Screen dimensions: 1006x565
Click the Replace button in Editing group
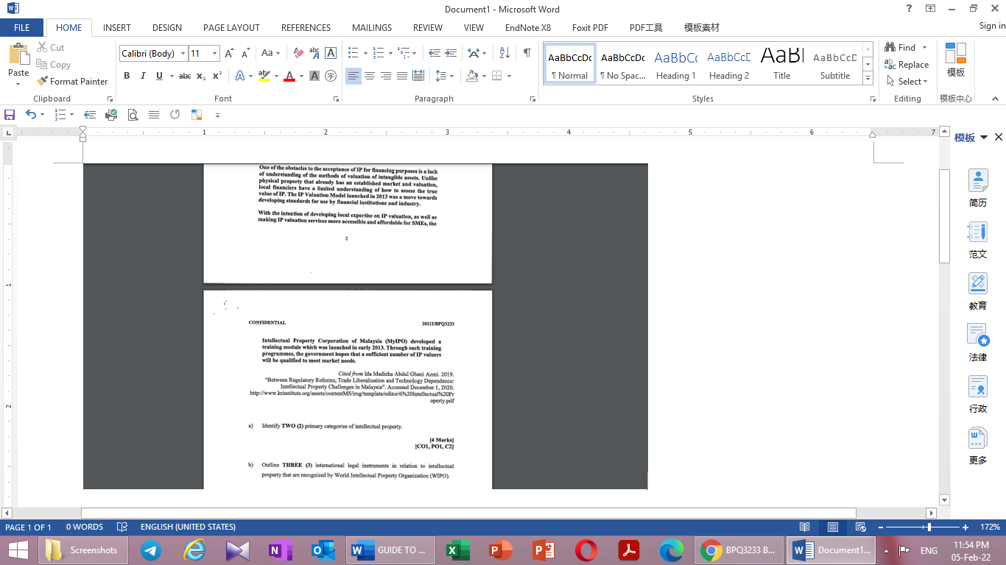click(x=907, y=64)
